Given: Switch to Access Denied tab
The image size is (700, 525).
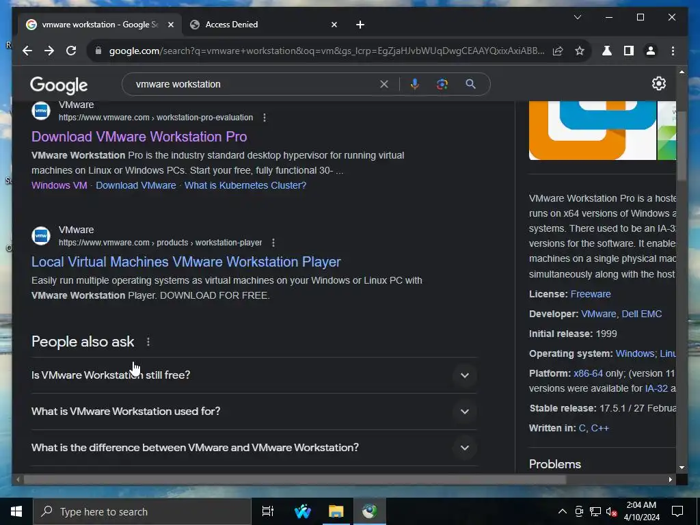Looking at the screenshot, I should coord(264,25).
